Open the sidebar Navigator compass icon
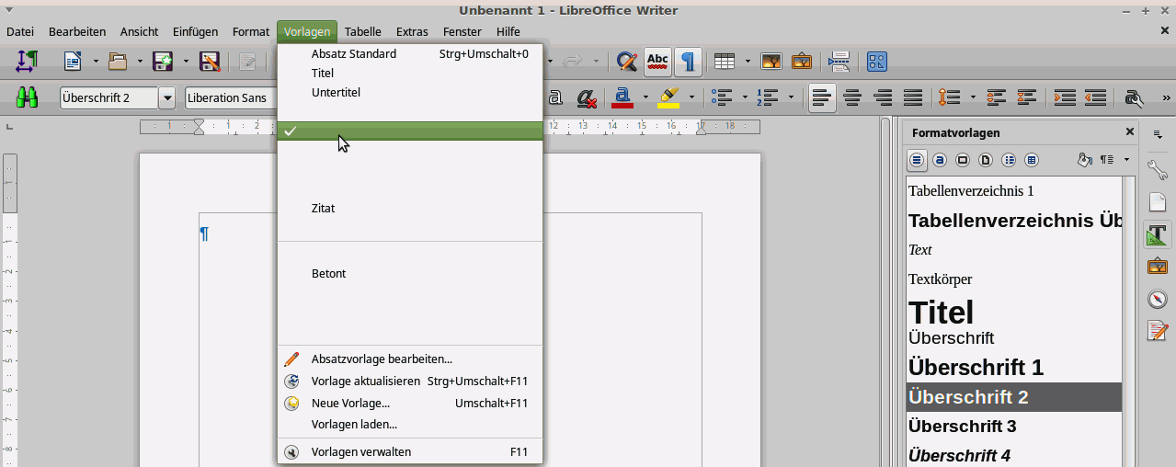The width and height of the screenshot is (1176, 467). [x=1158, y=299]
